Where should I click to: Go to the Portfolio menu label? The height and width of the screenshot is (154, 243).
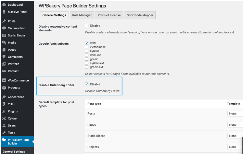pyautogui.click(x=14, y=64)
